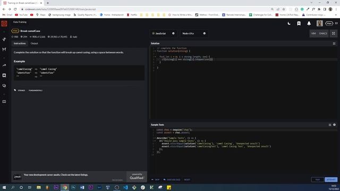Open the Node v14.x version dropdown
This screenshot has height=191, width=340.
coord(194,33)
